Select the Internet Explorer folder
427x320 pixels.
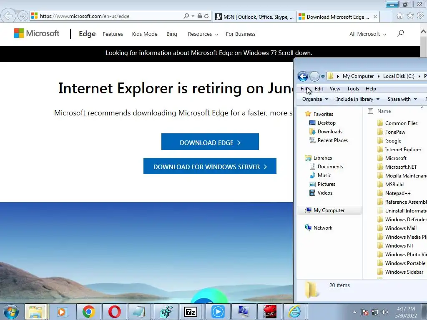pos(403,150)
